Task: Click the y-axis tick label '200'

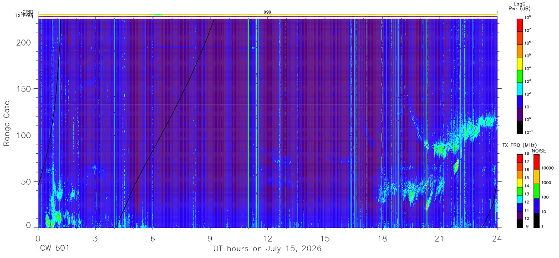Action: tap(24, 42)
